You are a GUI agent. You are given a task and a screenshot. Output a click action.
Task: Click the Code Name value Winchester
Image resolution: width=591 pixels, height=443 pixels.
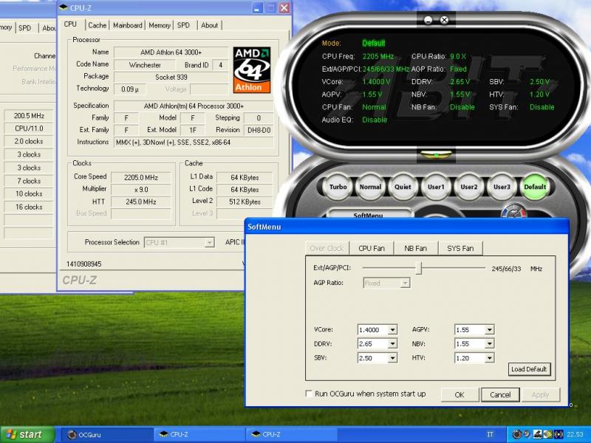(x=145, y=65)
